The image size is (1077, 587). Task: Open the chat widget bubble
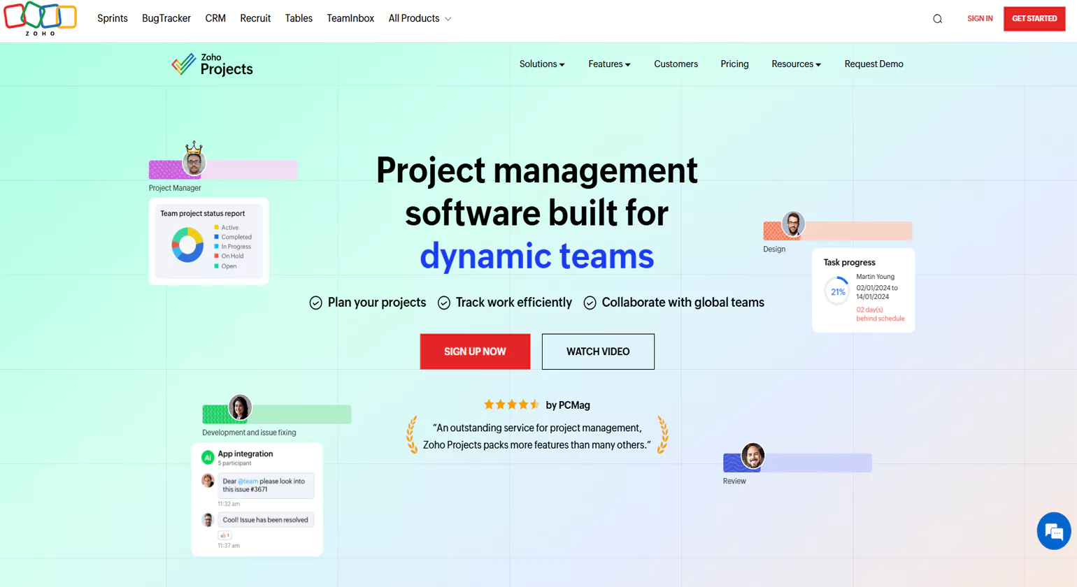click(1053, 531)
